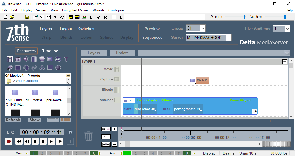Open the properties checklist toolbar icon
Viewport: 295px width, 156px height.
[35, 17]
